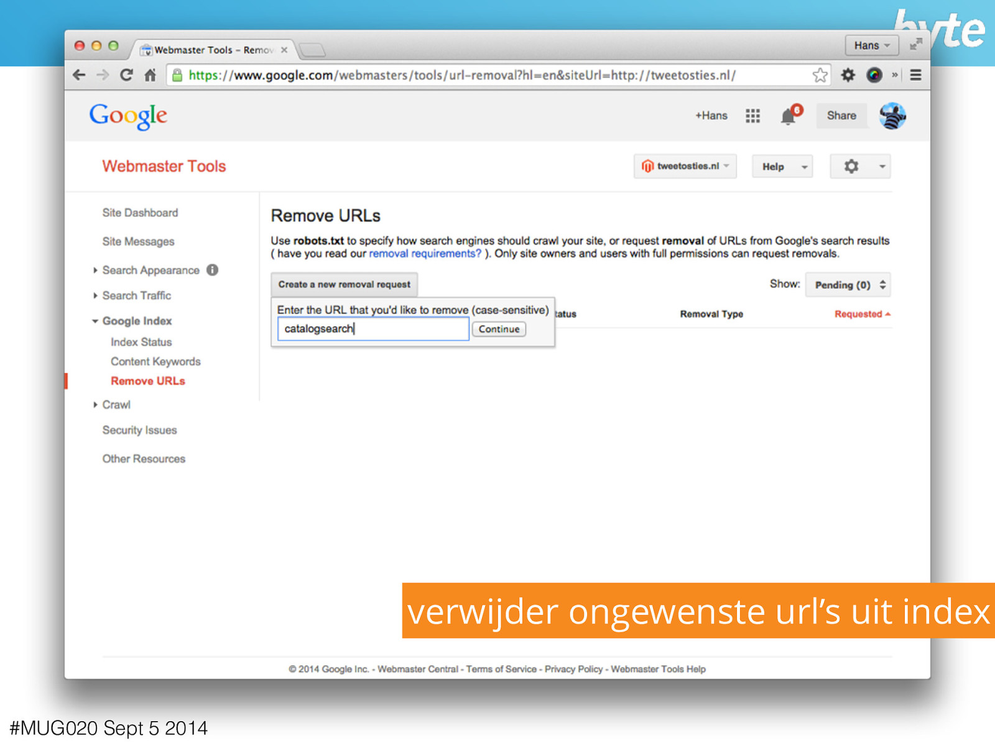
Task: Go to Site Dashboard
Action: (140, 213)
